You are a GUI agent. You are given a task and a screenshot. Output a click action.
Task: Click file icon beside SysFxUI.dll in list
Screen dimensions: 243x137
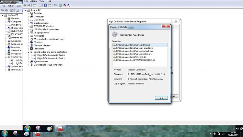(x=114, y=57)
